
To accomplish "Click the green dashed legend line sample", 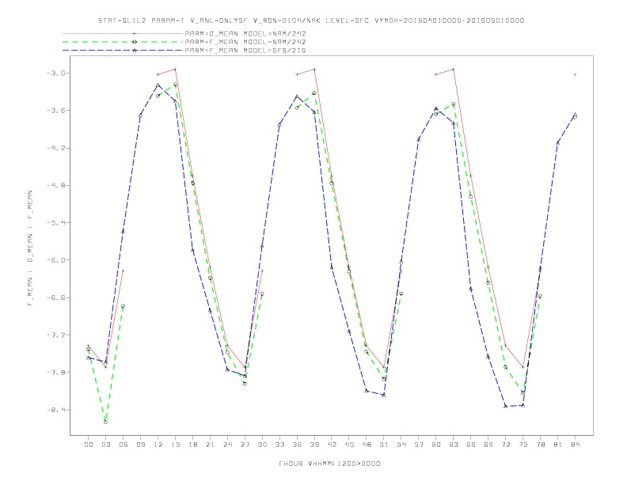I will (x=123, y=42).
